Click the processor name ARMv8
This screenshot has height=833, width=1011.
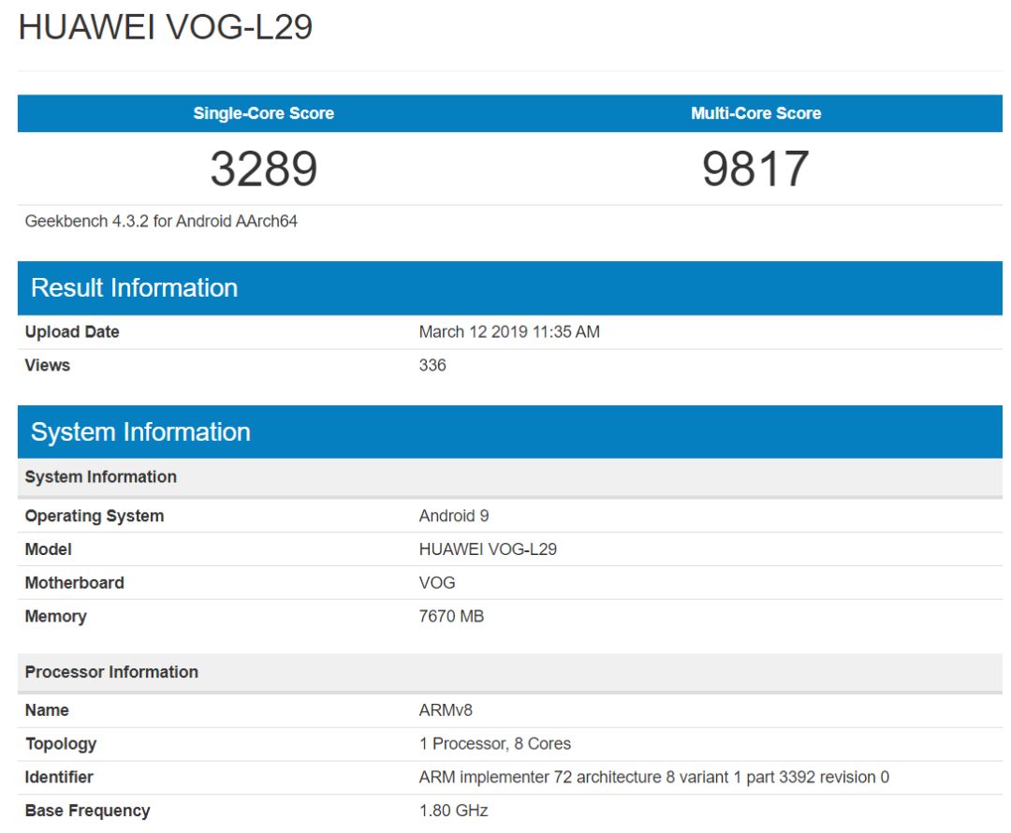tap(446, 710)
